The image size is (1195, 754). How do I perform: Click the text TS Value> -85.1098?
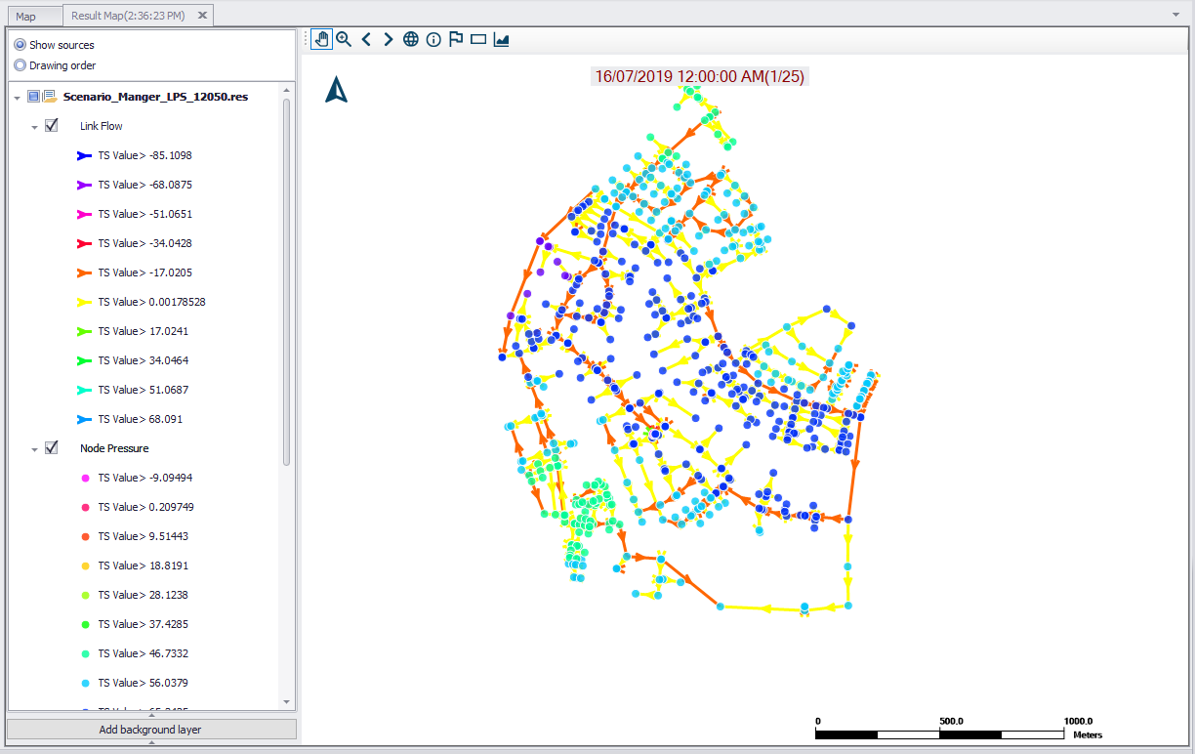[144, 155]
